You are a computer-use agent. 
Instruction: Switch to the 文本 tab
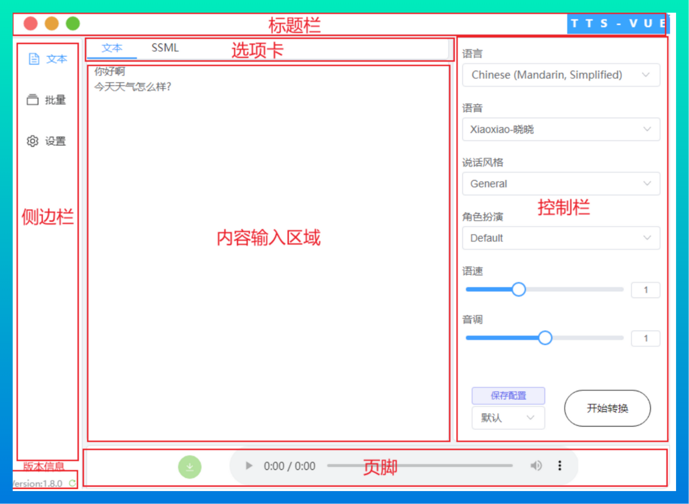(x=111, y=47)
